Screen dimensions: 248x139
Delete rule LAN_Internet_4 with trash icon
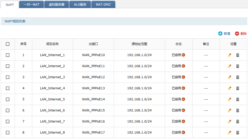point(238,88)
